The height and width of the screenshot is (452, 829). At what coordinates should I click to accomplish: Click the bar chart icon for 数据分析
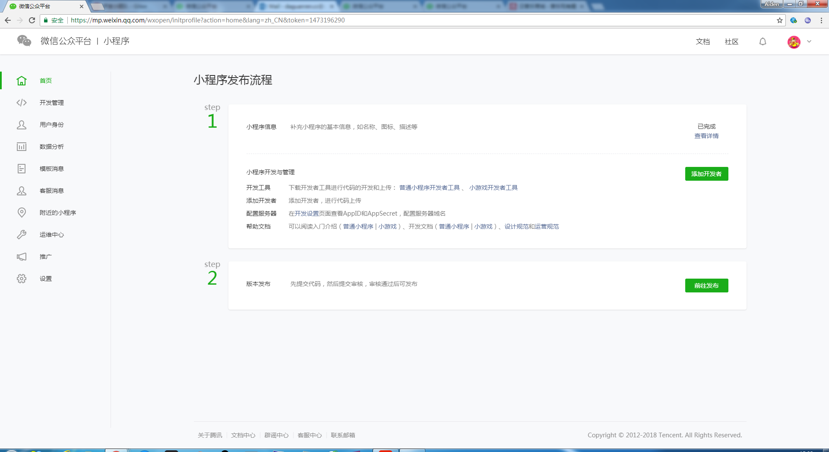pos(22,147)
